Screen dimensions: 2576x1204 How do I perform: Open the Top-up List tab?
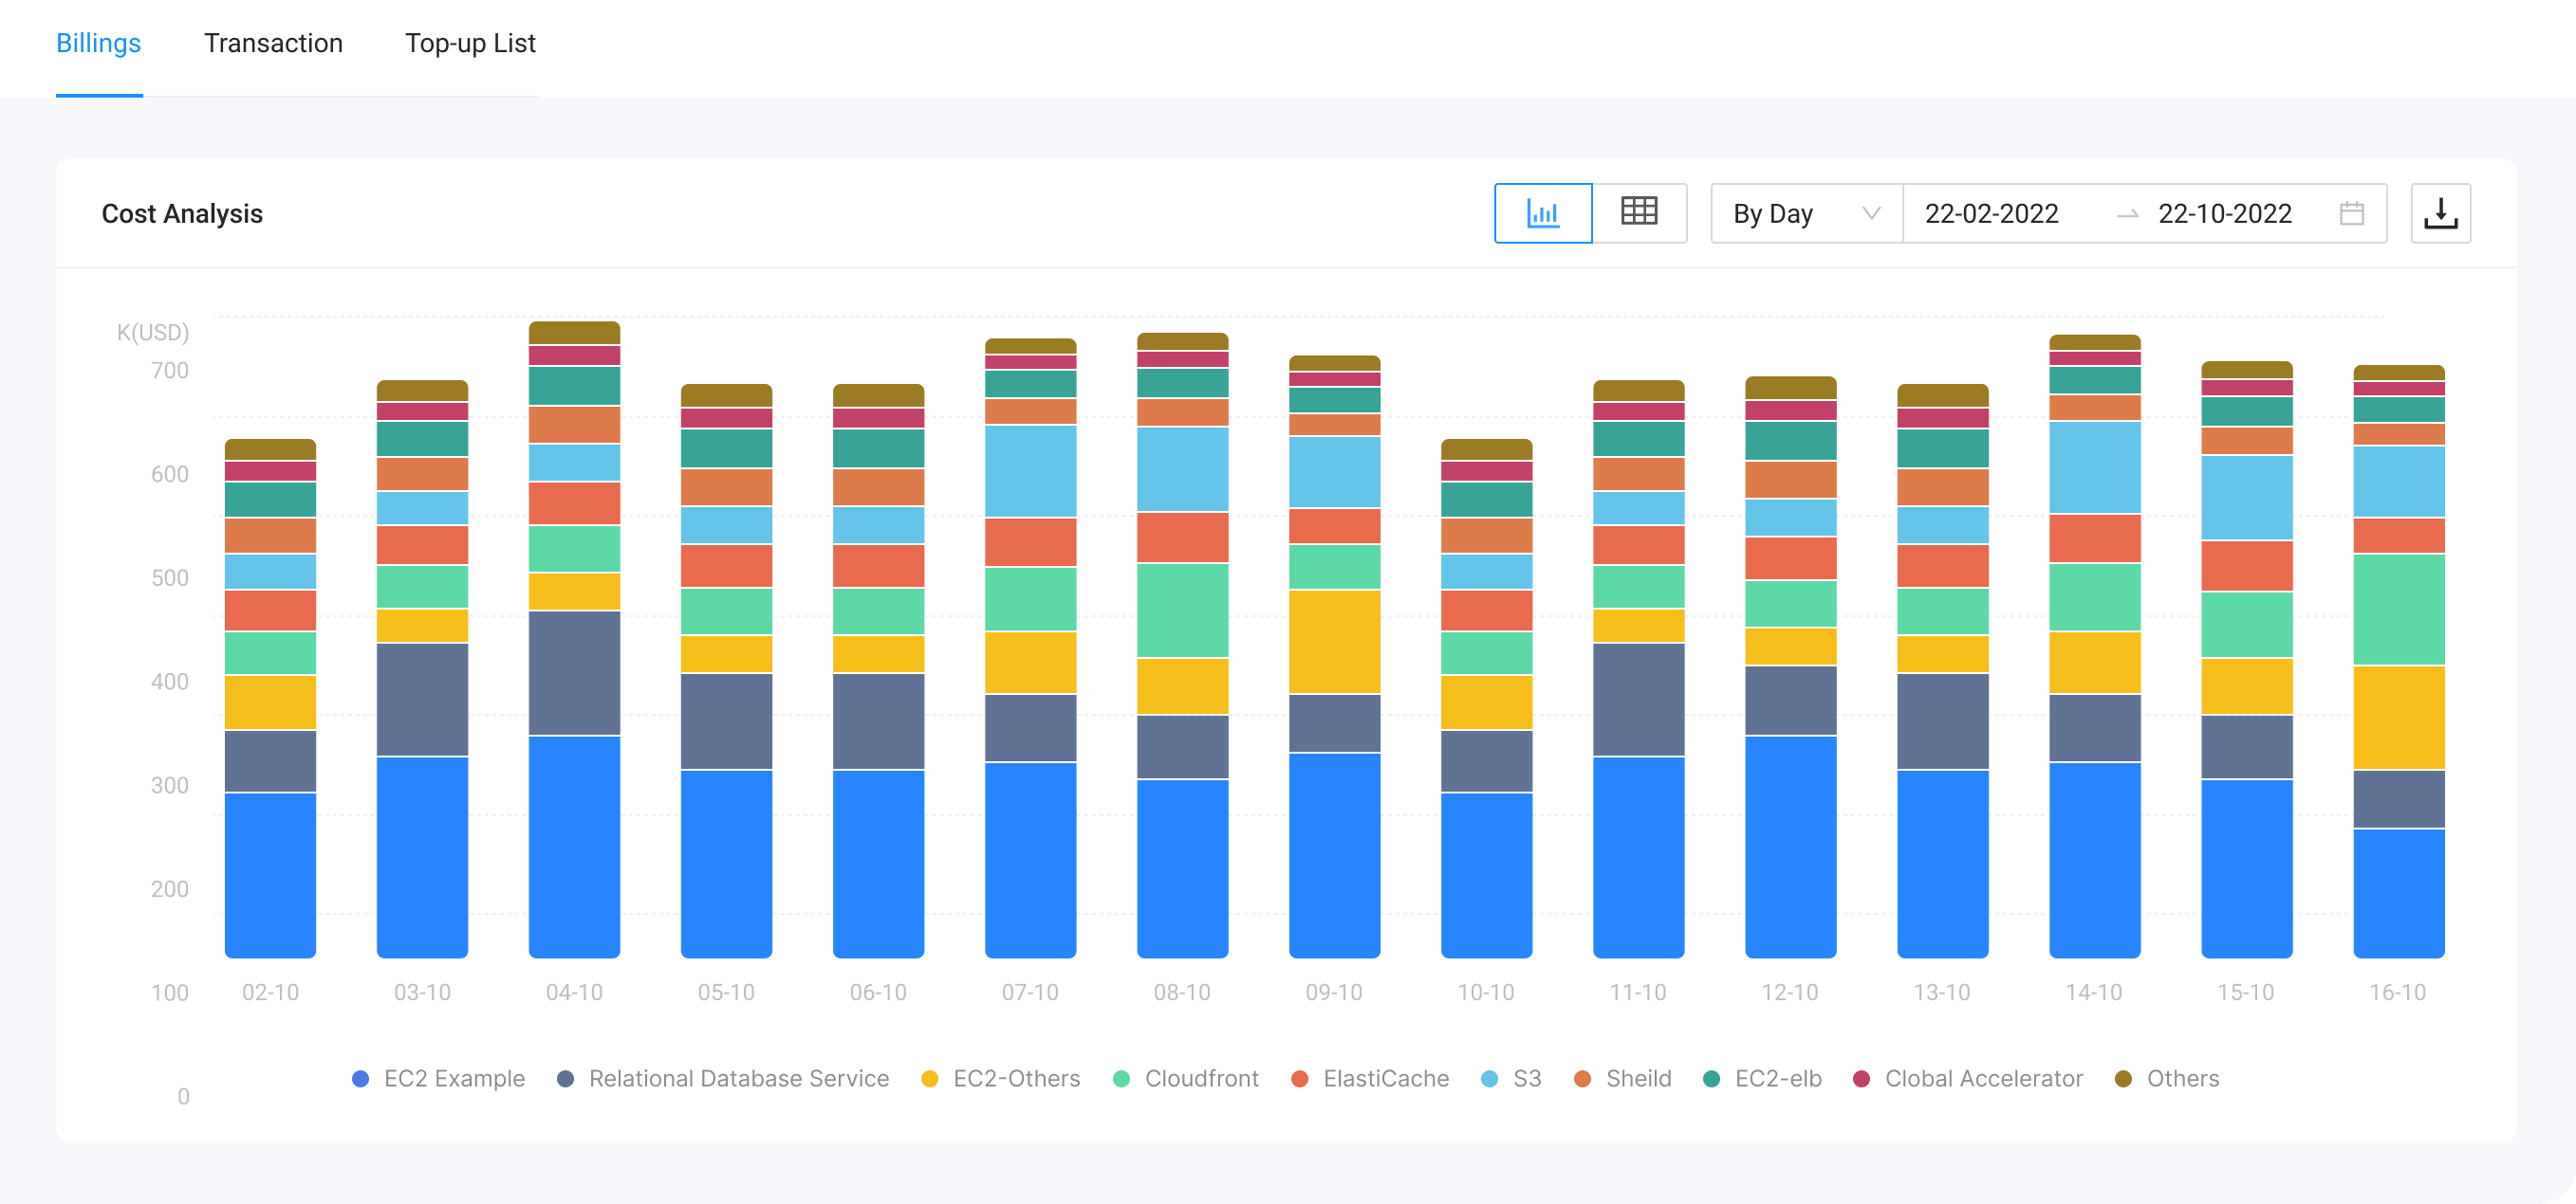click(470, 43)
